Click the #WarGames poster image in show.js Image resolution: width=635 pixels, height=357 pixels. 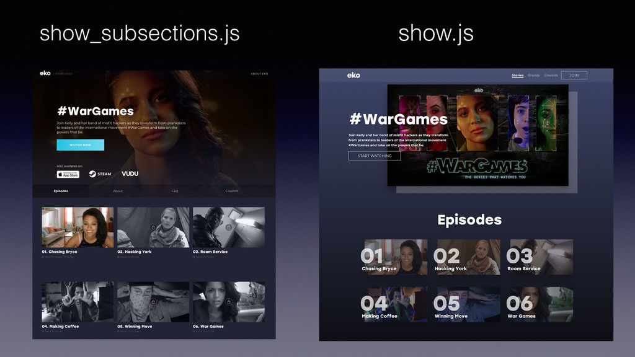click(478, 135)
